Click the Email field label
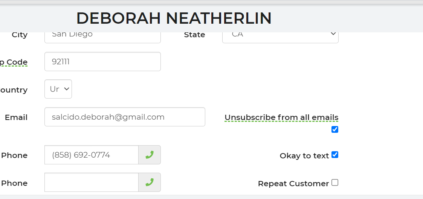This screenshot has height=199, width=423. pyautogui.click(x=16, y=117)
